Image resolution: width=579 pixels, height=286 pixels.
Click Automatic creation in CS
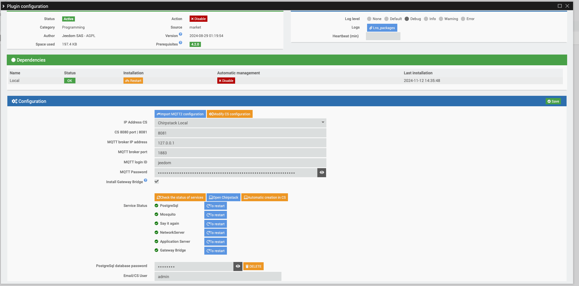point(265,198)
